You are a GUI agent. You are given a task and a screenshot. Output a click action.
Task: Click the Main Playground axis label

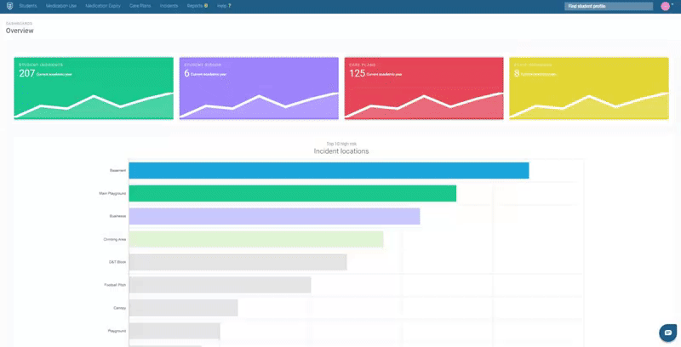(112, 193)
